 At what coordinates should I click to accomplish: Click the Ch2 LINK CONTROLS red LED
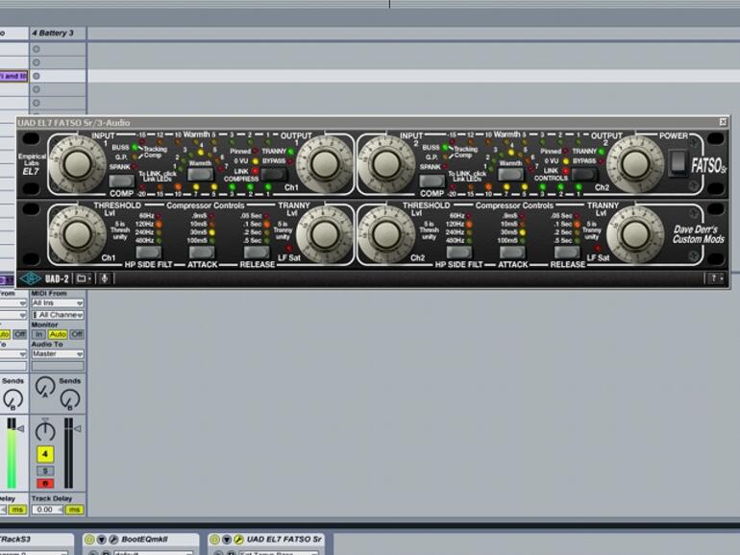pyautogui.click(x=565, y=171)
